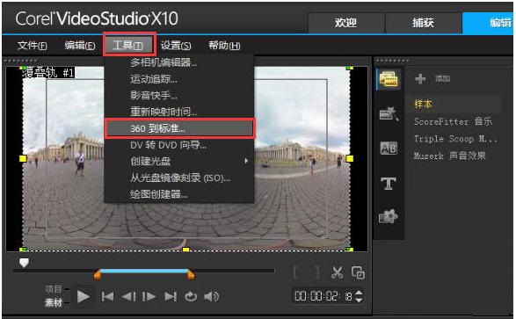516x319 pixels.
Task: Switch to the 捕获 tab
Action: [424, 23]
